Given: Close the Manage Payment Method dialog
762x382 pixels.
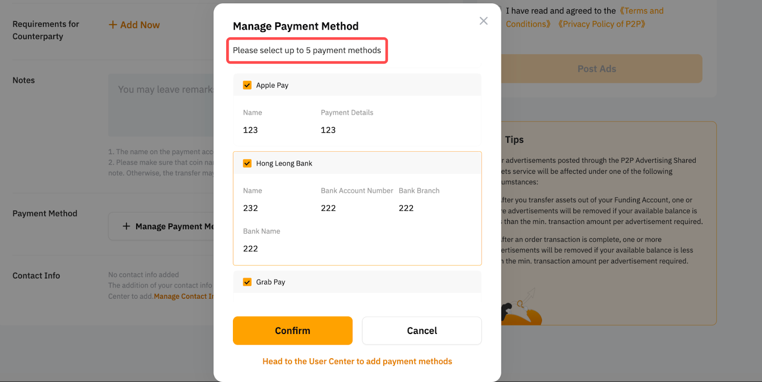Looking at the screenshot, I should point(483,21).
